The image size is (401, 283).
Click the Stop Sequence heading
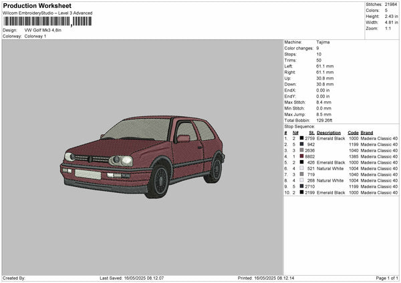point(299,126)
